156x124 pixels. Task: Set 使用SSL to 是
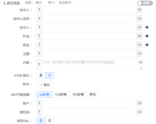point(41,121)
